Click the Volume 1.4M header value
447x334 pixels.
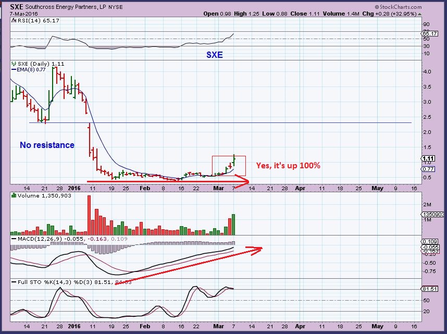pyautogui.click(x=341, y=14)
